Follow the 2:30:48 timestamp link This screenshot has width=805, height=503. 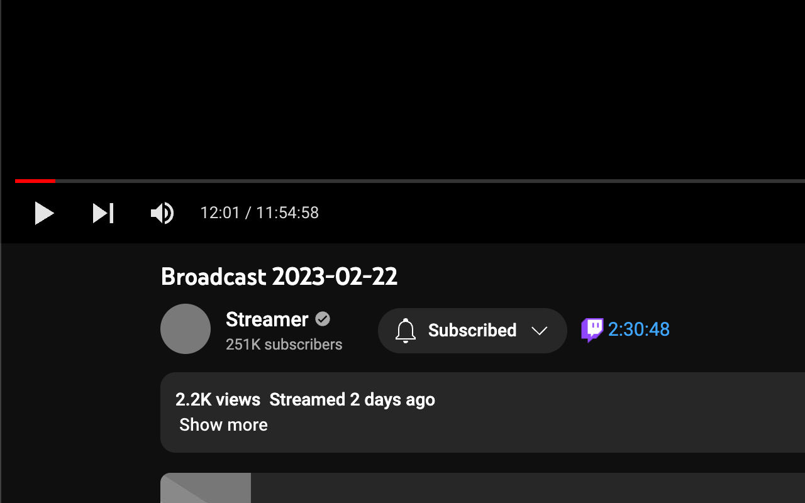[639, 329]
